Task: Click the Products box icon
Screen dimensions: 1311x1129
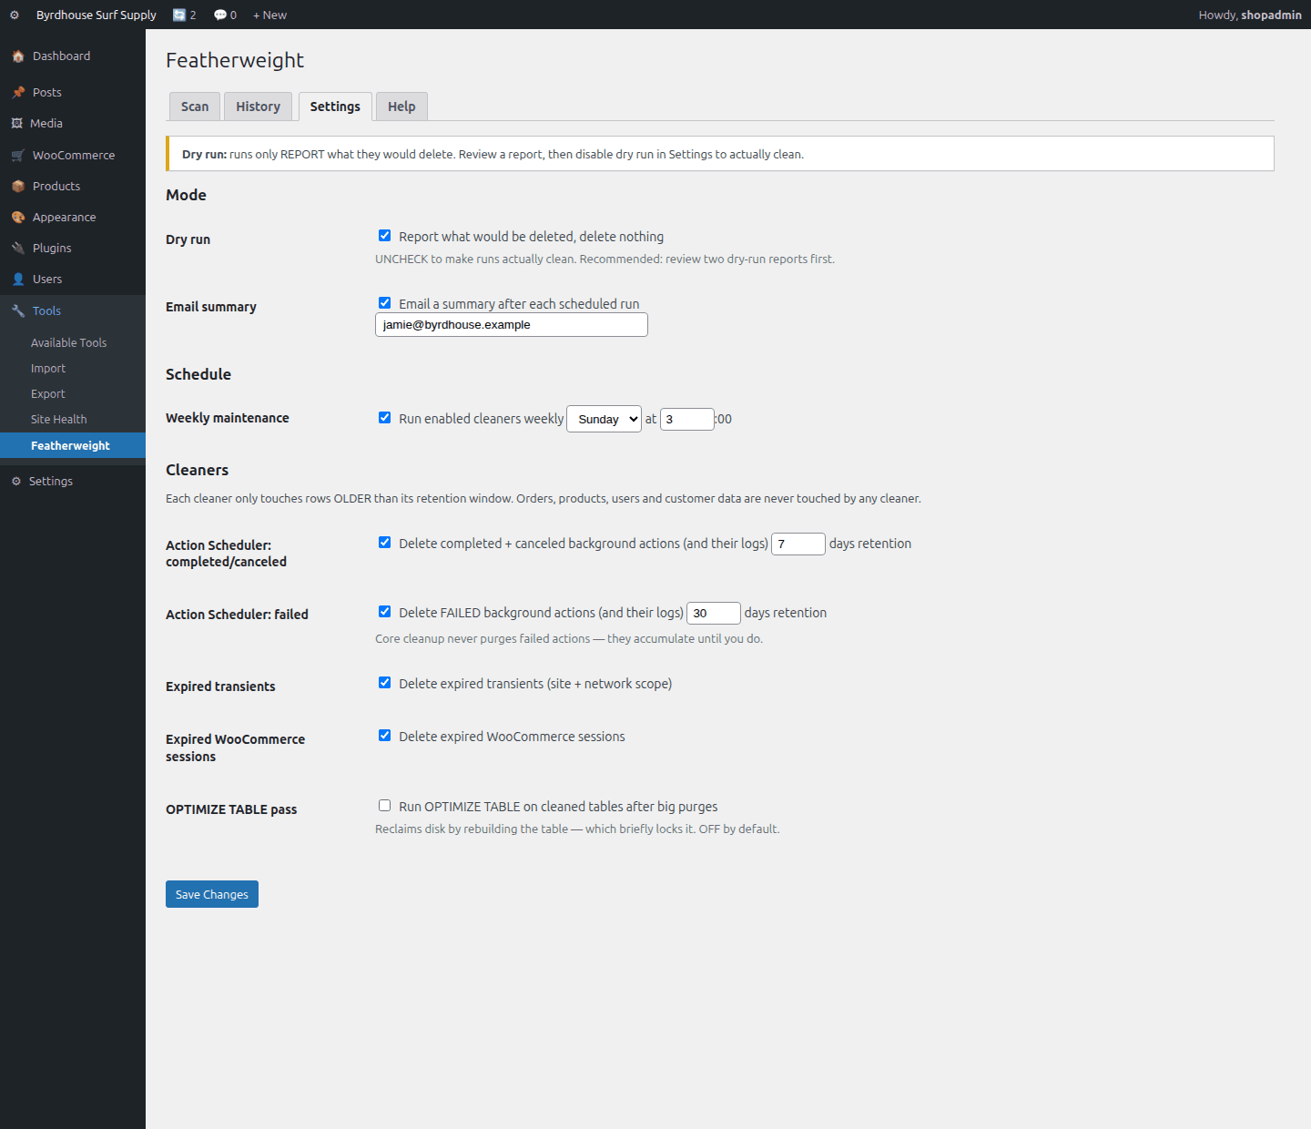Action: click(x=18, y=187)
